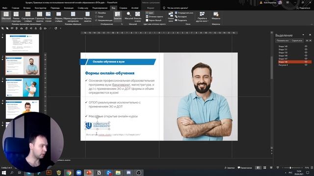Toggle the Notes (Заметки) ribbon button
The height and width of the screenshot is (176, 314).
tap(118, 16)
